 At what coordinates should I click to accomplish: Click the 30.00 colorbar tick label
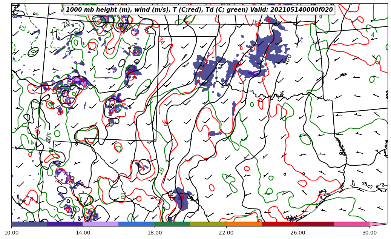click(x=370, y=233)
